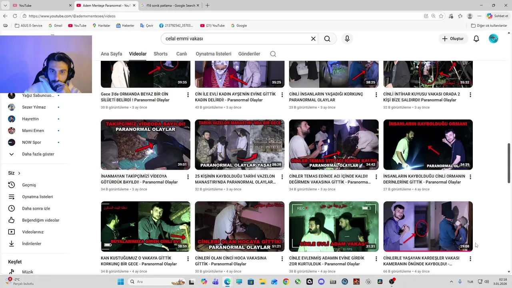
Task: Click the Oluştur create button
Action: [453, 39]
